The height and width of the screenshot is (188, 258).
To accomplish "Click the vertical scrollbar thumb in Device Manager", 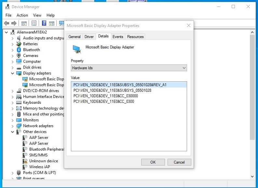I will tap(252, 87).
